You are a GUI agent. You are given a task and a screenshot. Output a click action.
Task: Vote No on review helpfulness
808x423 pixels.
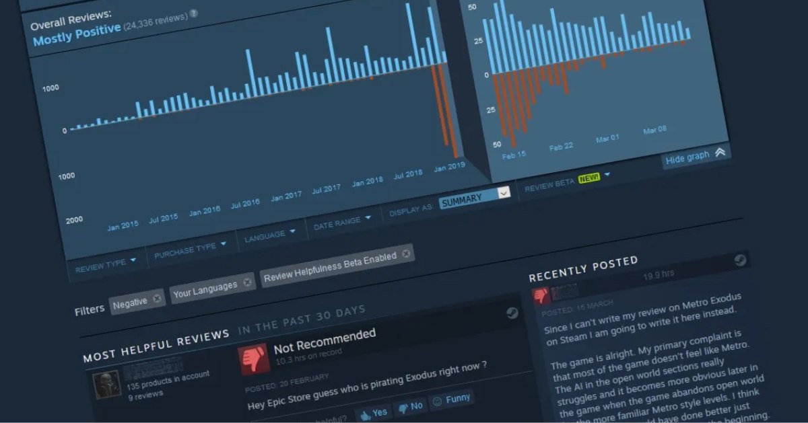point(410,406)
